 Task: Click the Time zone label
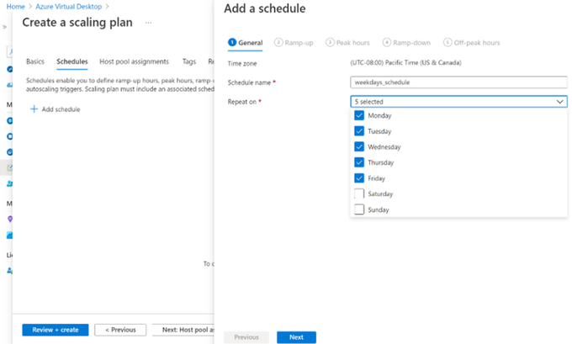pos(242,63)
